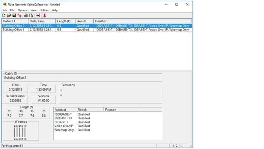
Task: Export to PDF with the red PDF icon
Action: tap(20, 16)
